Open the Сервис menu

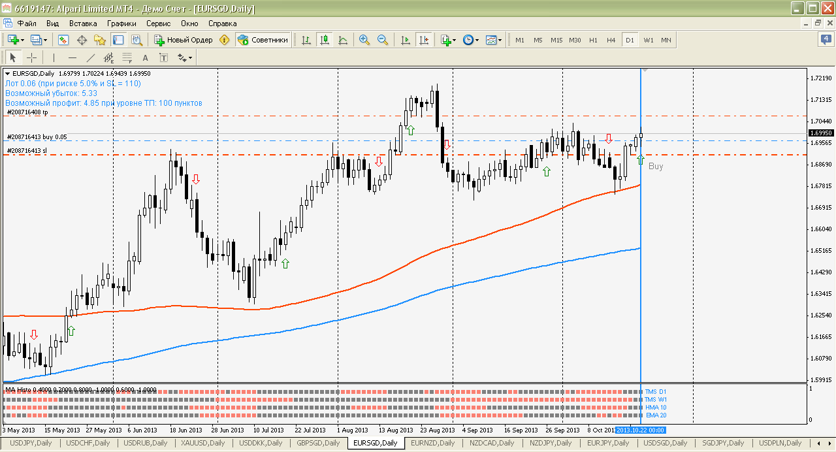(159, 23)
